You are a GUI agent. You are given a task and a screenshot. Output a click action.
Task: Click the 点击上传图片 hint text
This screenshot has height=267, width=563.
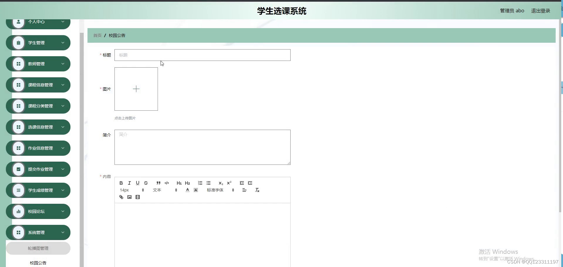(125, 118)
